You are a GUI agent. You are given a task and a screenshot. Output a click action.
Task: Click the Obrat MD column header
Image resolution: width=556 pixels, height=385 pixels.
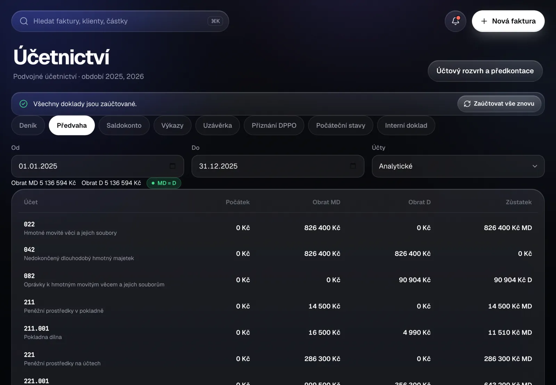click(x=326, y=202)
